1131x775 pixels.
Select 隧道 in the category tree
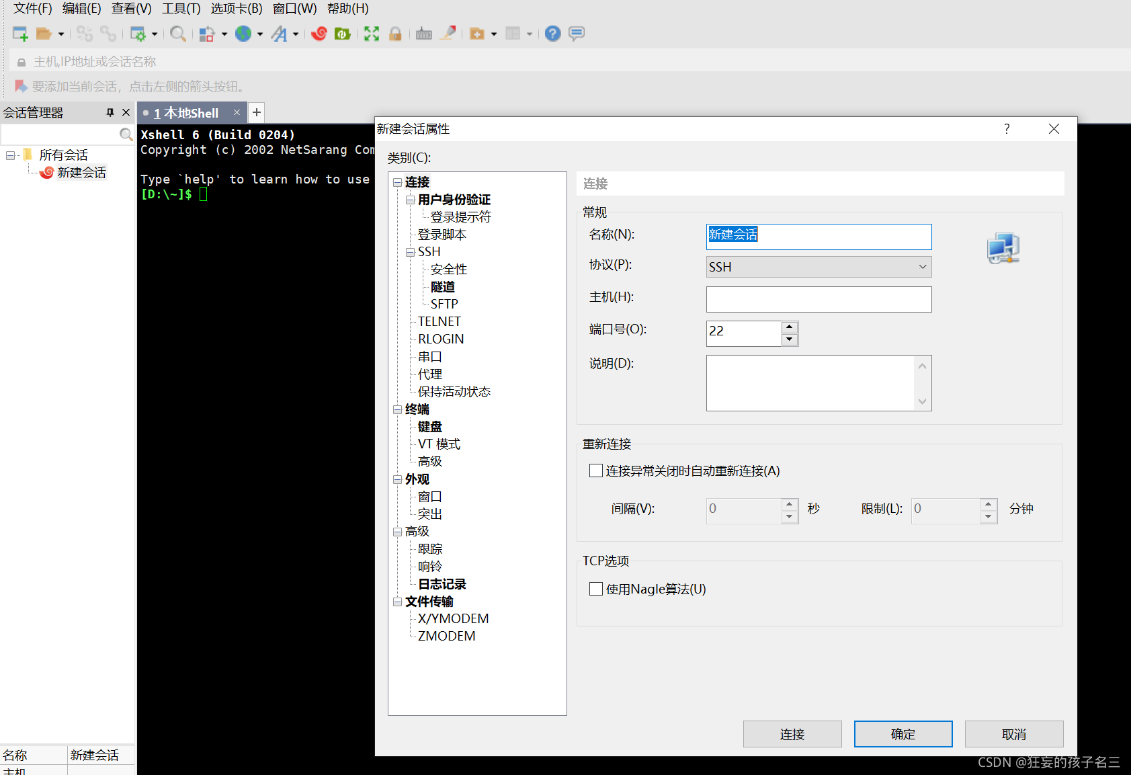[443, 287]
